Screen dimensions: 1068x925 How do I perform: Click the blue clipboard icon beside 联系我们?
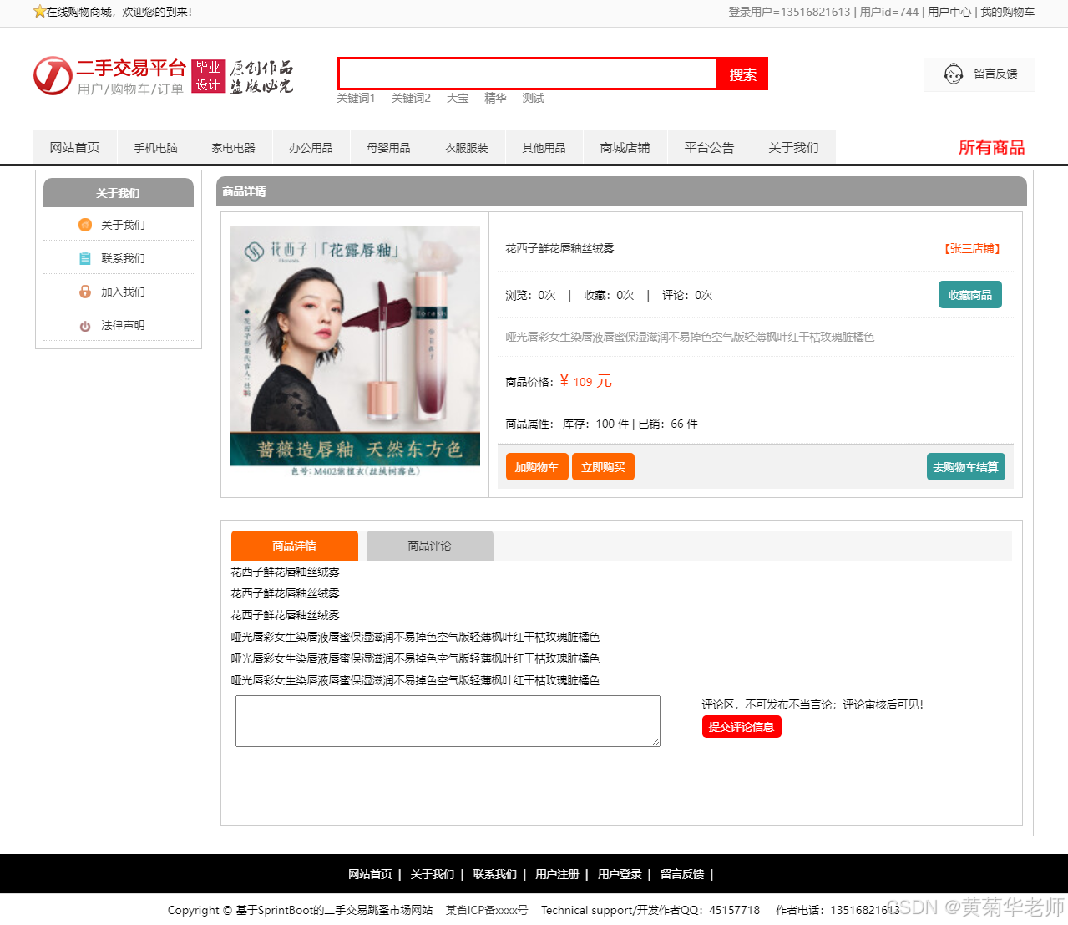pyautogui.click(x=84, y=257)
